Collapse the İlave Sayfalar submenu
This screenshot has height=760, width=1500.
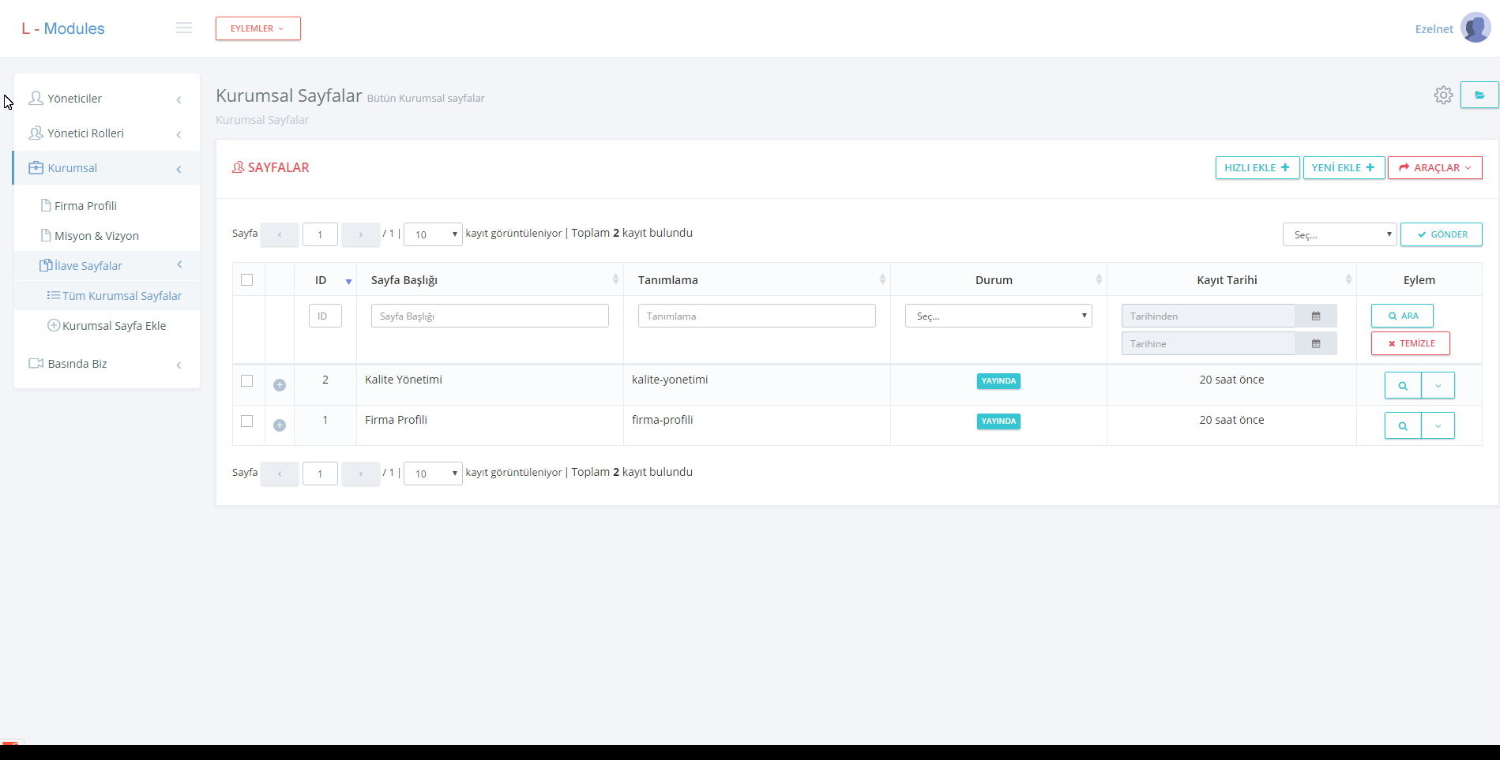107,266
